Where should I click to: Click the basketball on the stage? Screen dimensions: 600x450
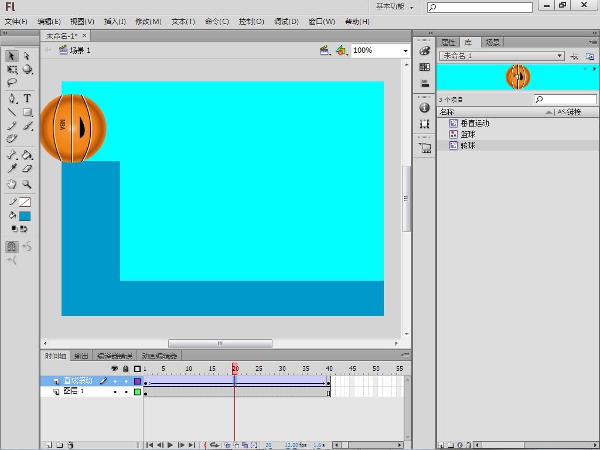(x=73, y=128)
